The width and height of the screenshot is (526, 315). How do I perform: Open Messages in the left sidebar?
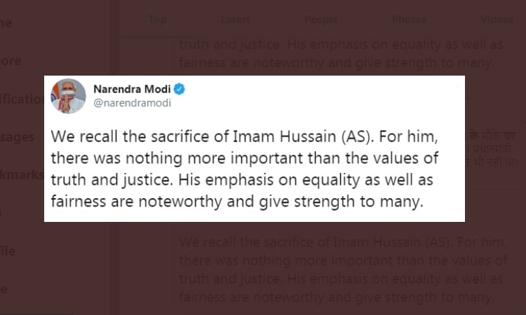click(17, 137)
